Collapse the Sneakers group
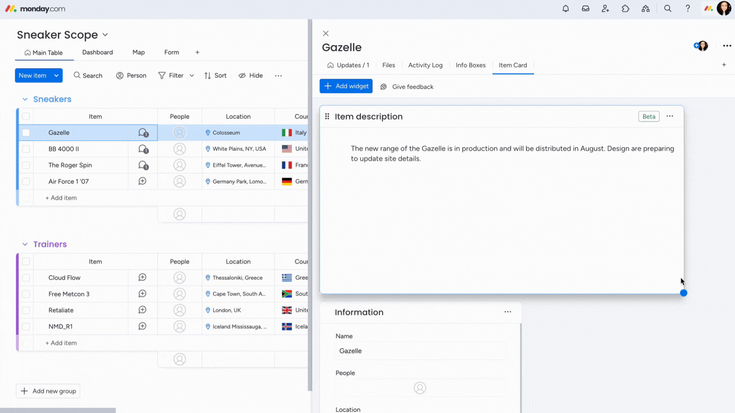The image size is (735, 413). (25, 99)
